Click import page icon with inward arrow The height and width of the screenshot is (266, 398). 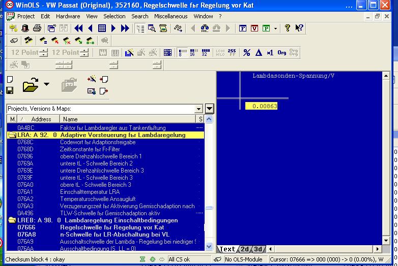click(104, 79)
